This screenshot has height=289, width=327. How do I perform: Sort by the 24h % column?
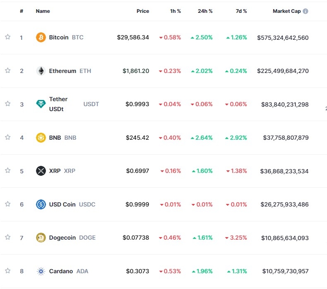pos(205,11)
